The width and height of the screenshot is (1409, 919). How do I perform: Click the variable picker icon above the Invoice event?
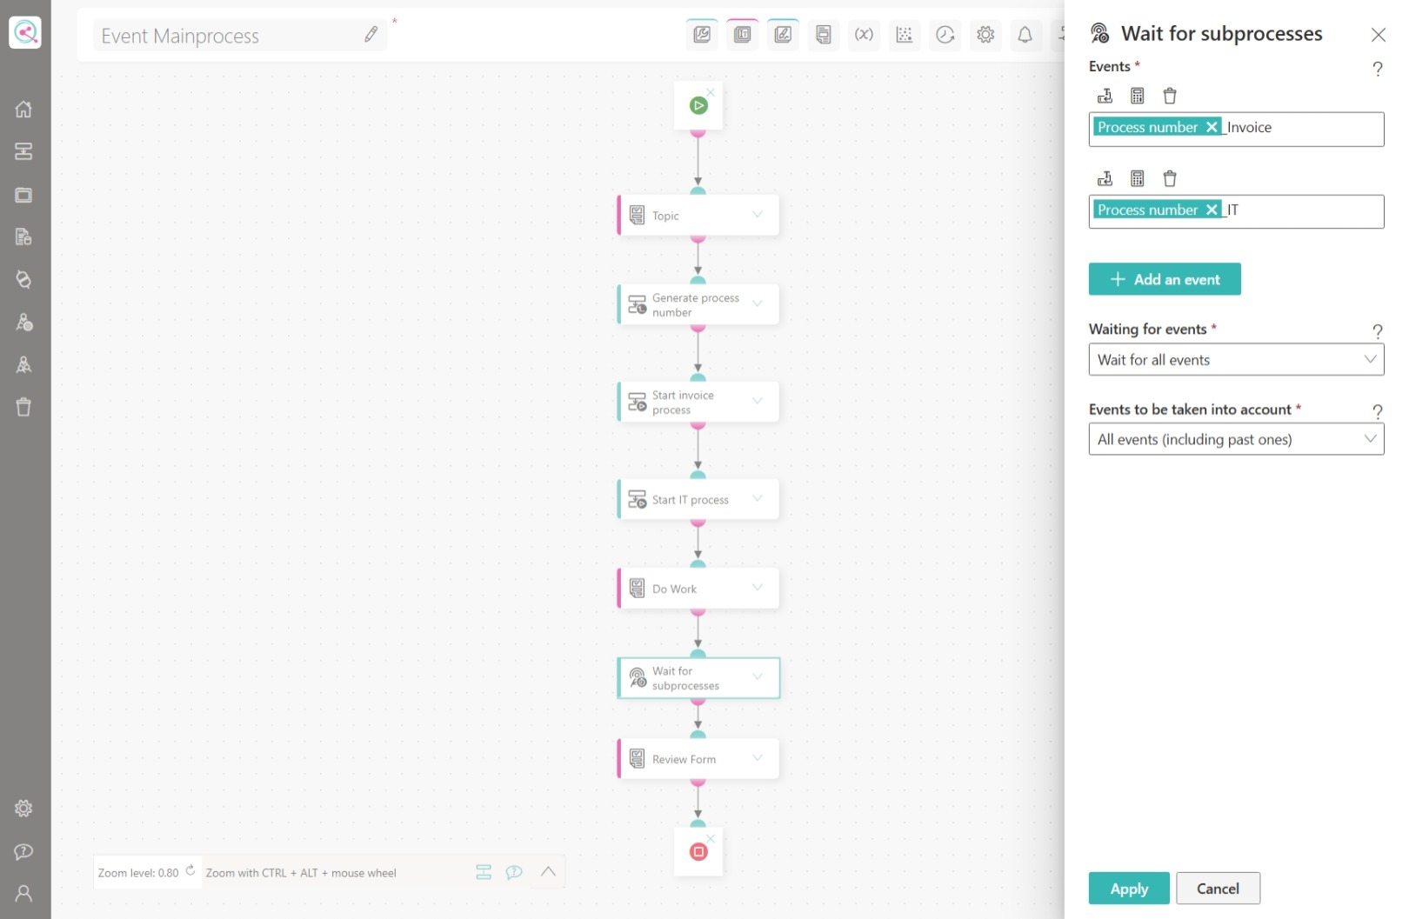point(1105,96)
